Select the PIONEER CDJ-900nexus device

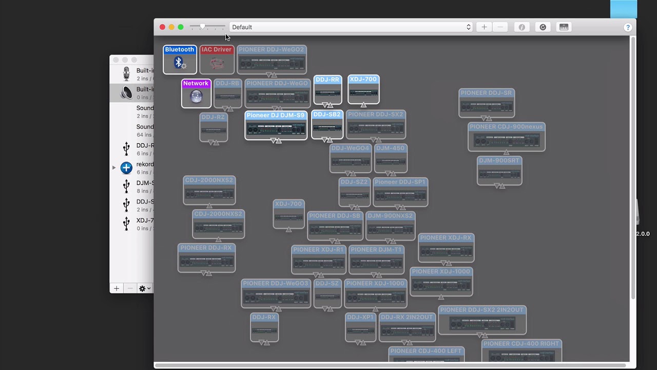[x=506, y=137]
